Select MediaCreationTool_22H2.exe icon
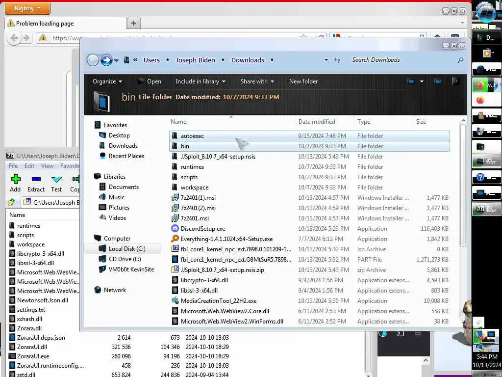This screenshot has width=502, height=377. click(x=175, y=301)
